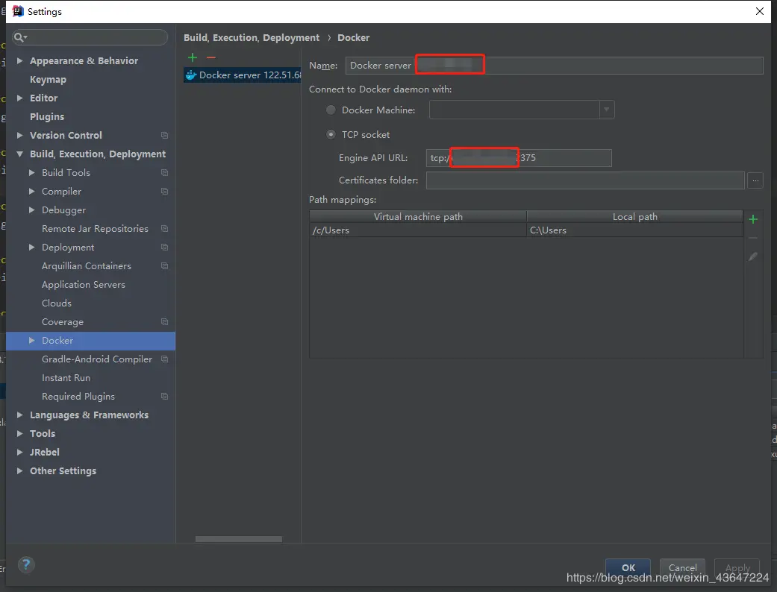Click project-level icon beside Required Plugins
Screen dimensions: 777x592
click(x=164, y=397)
